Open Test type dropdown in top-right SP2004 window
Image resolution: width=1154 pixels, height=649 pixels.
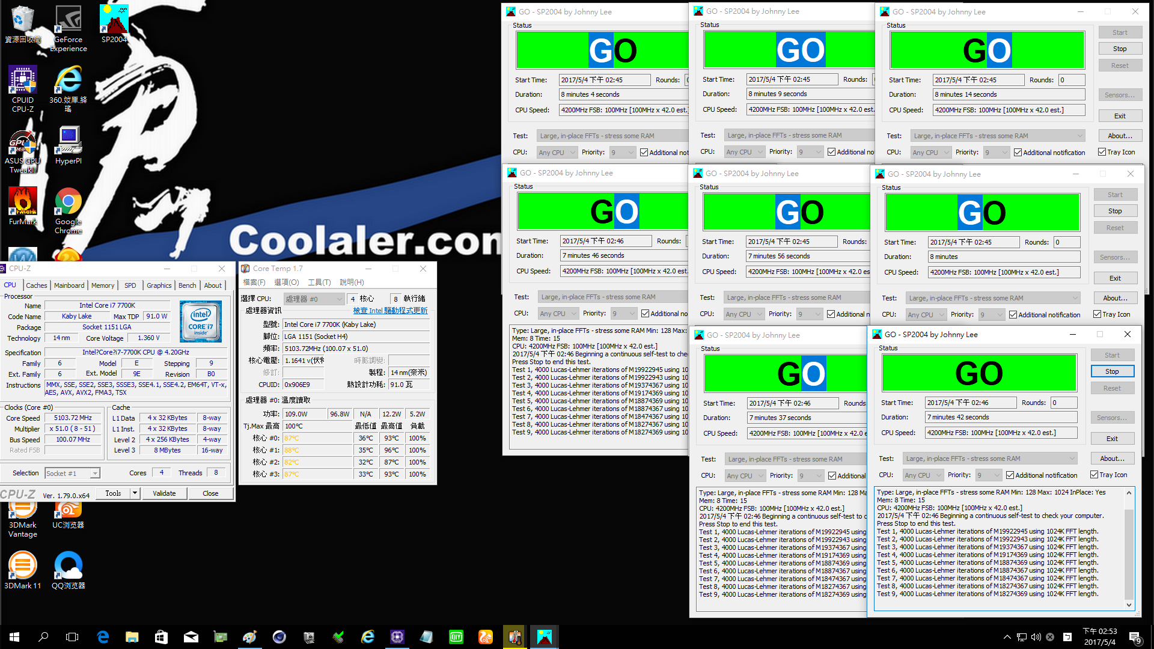pyautogui.click(x=998, y=136)
